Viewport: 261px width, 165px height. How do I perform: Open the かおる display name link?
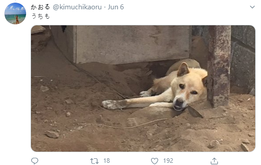[40, 7]
